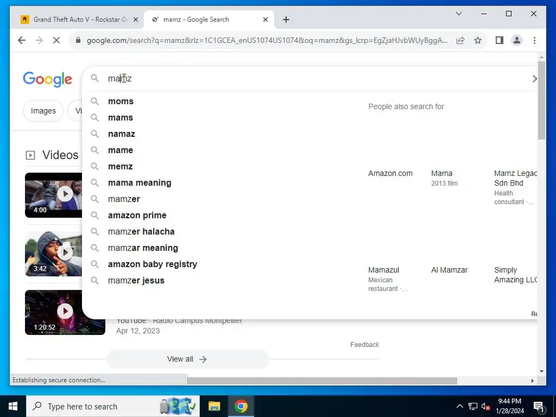This screenshot has width=556, height=417.
Task: Play the 3:42 video thumbnail
Action: point(54,254)
